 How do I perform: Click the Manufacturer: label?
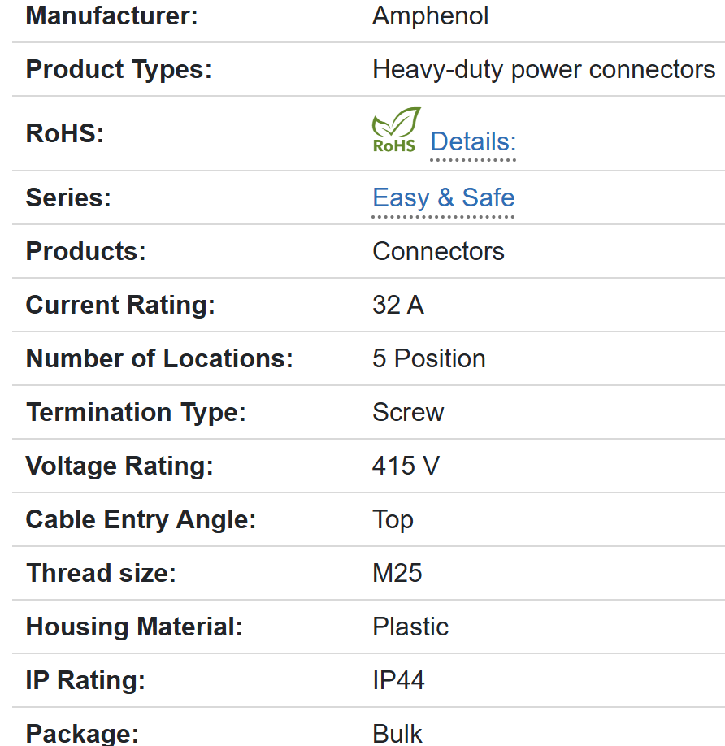(112, 15)
